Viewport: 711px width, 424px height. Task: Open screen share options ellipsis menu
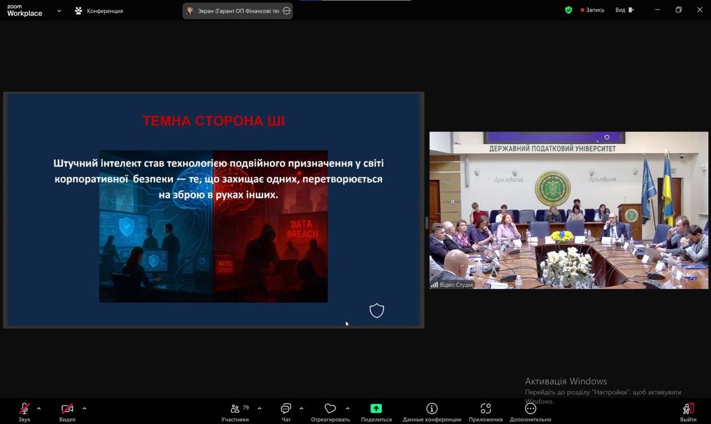click(x=287, y=11)
